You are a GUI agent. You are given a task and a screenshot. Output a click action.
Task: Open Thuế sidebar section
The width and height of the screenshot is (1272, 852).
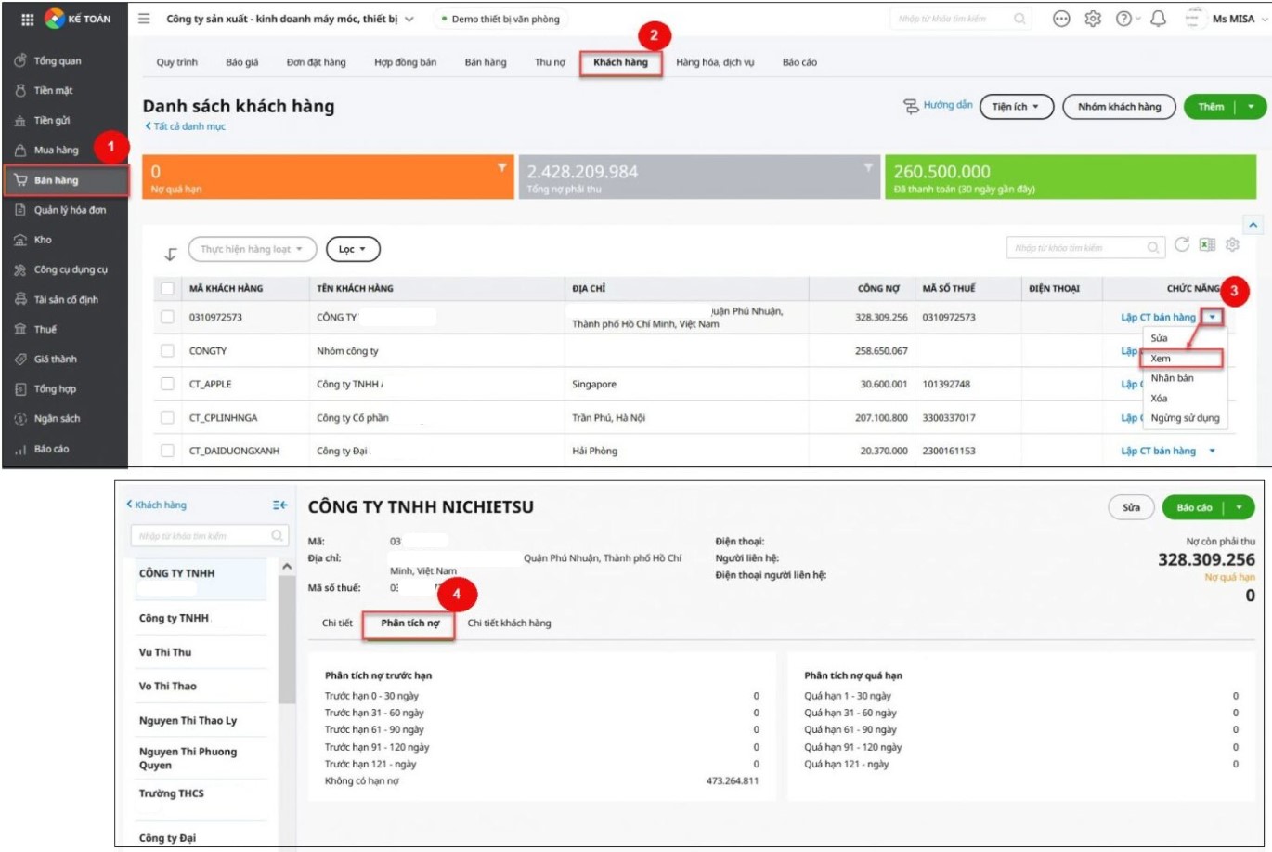click(45, 329)
